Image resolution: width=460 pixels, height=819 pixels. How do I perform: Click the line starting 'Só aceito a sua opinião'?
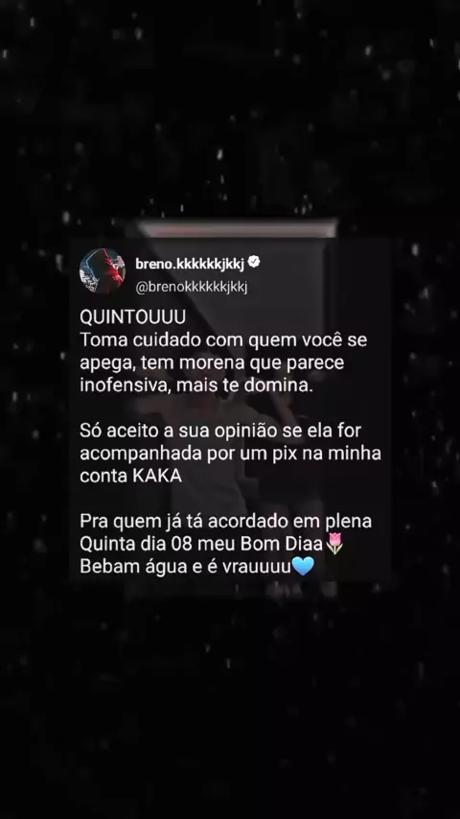click(x=220, y=431)
